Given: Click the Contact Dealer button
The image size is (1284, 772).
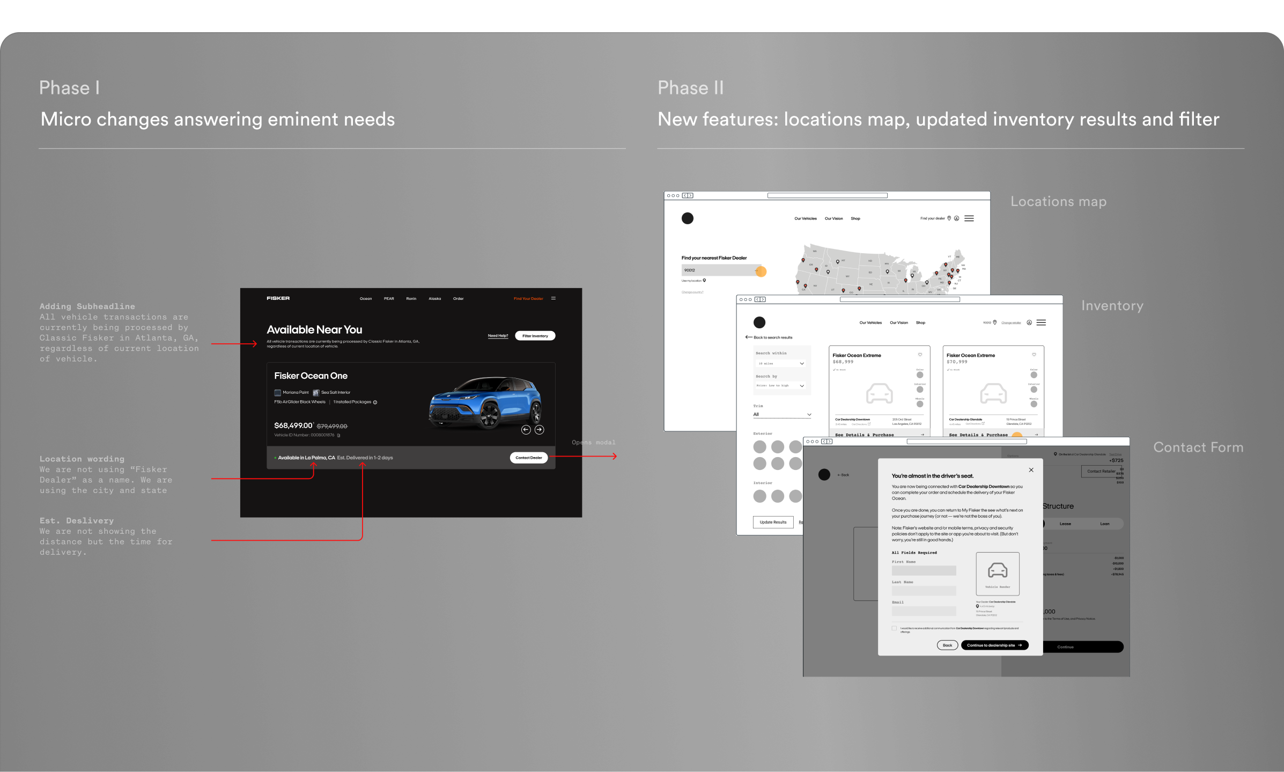Looking at the screenshot, I should 529,458.
